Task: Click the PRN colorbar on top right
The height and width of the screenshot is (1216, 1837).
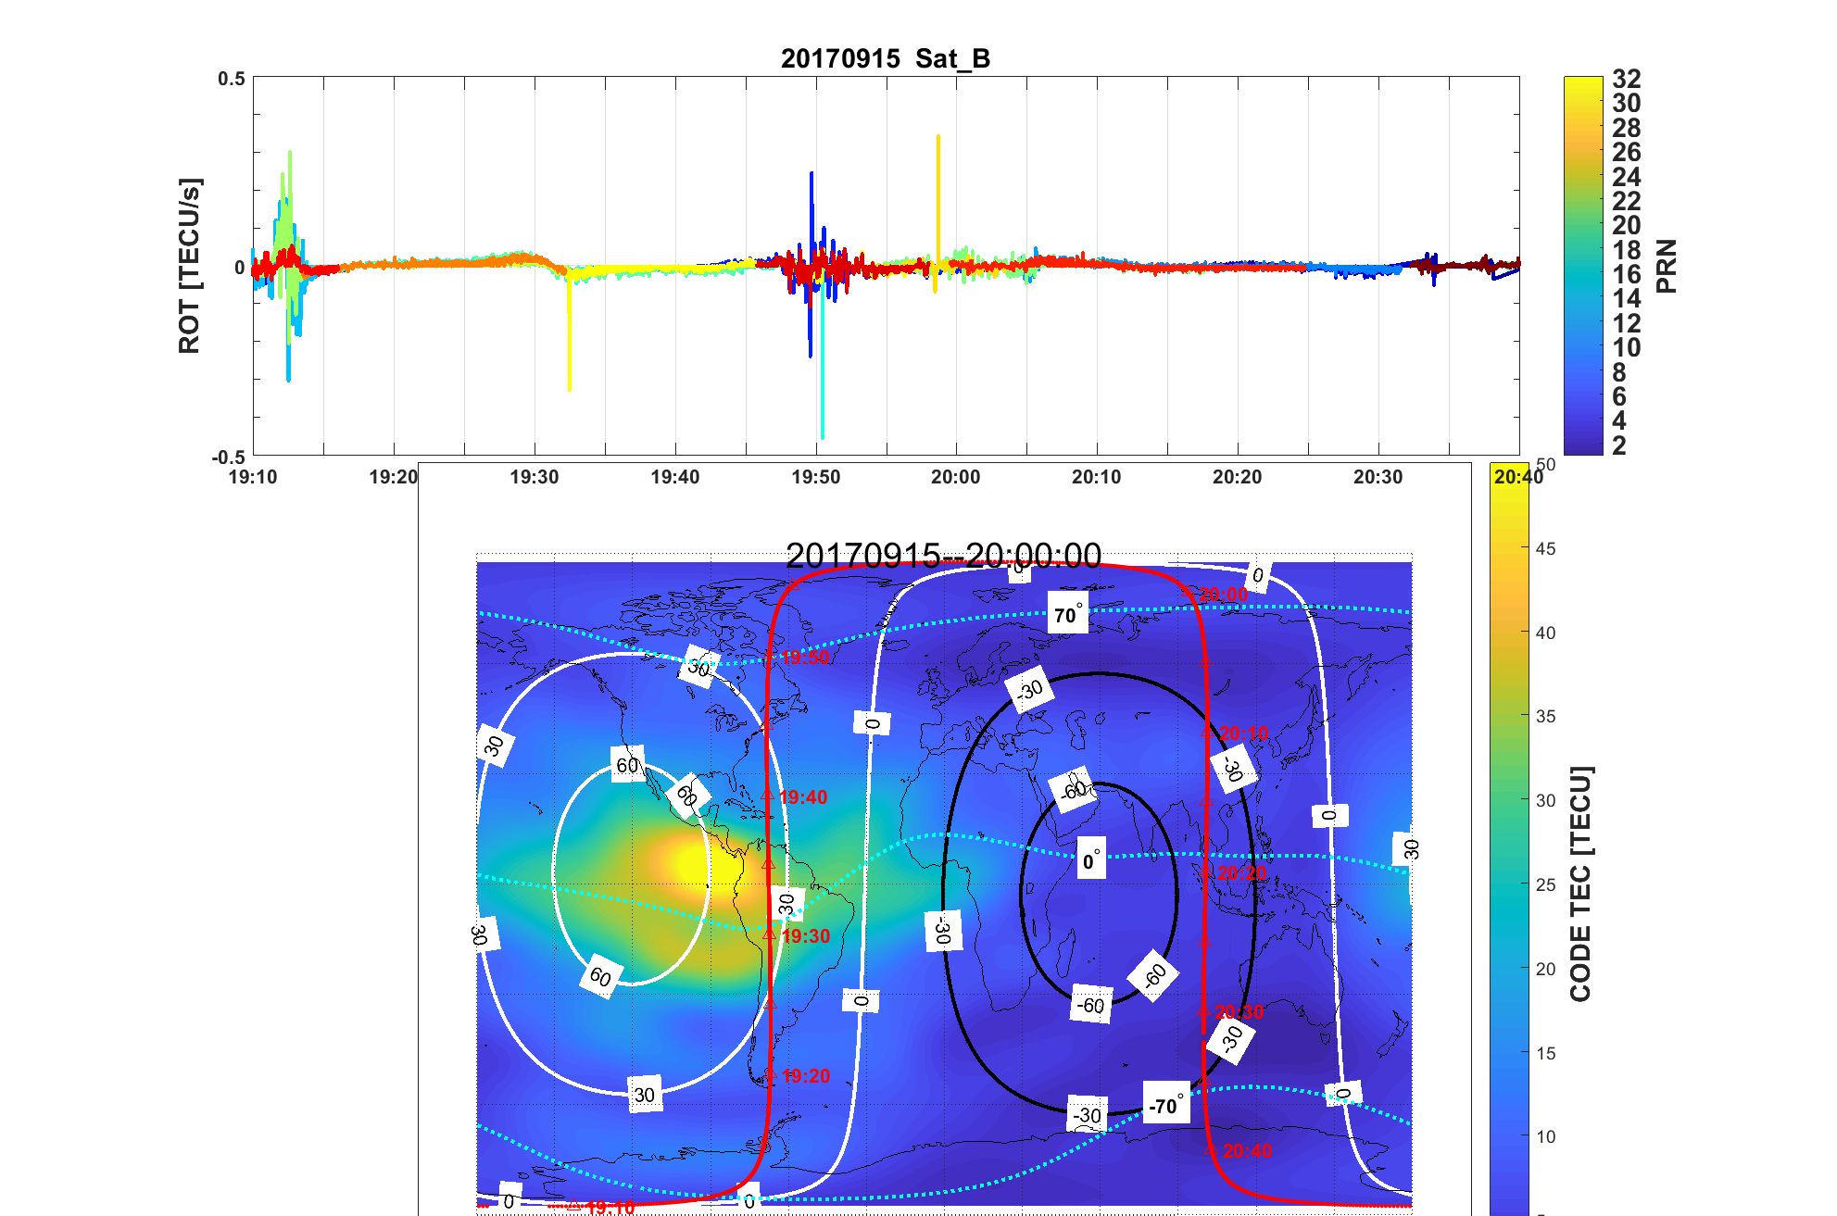Action: [1582, 265]
